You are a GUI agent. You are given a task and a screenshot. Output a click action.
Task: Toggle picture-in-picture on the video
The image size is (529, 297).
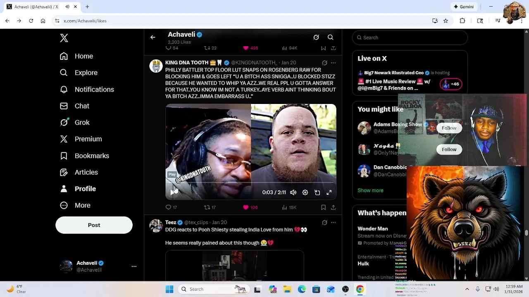click(x=317, y=193)
